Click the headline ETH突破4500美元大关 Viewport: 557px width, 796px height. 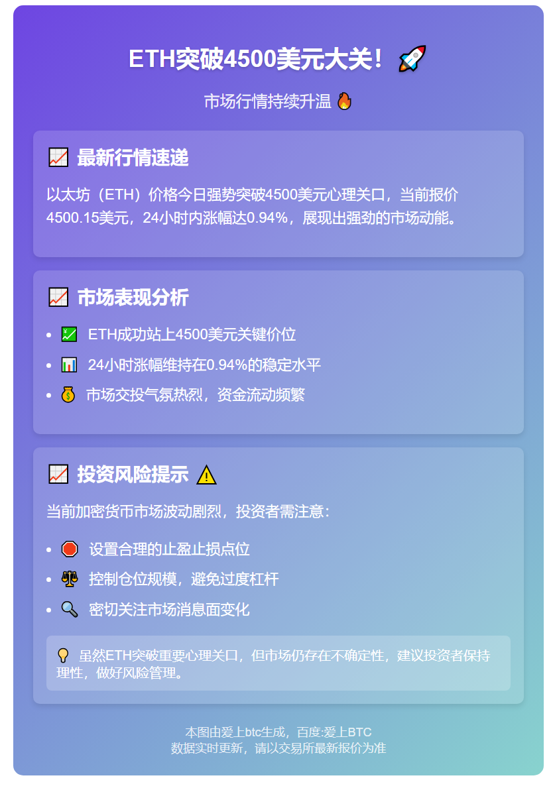click(256, 60)
